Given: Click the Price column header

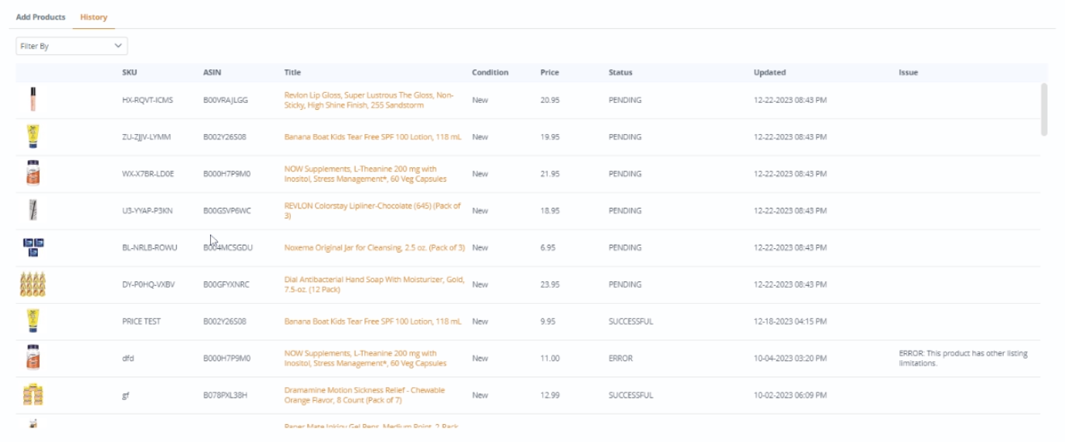Looking at the screenshot, I should (x=549, y=72).
